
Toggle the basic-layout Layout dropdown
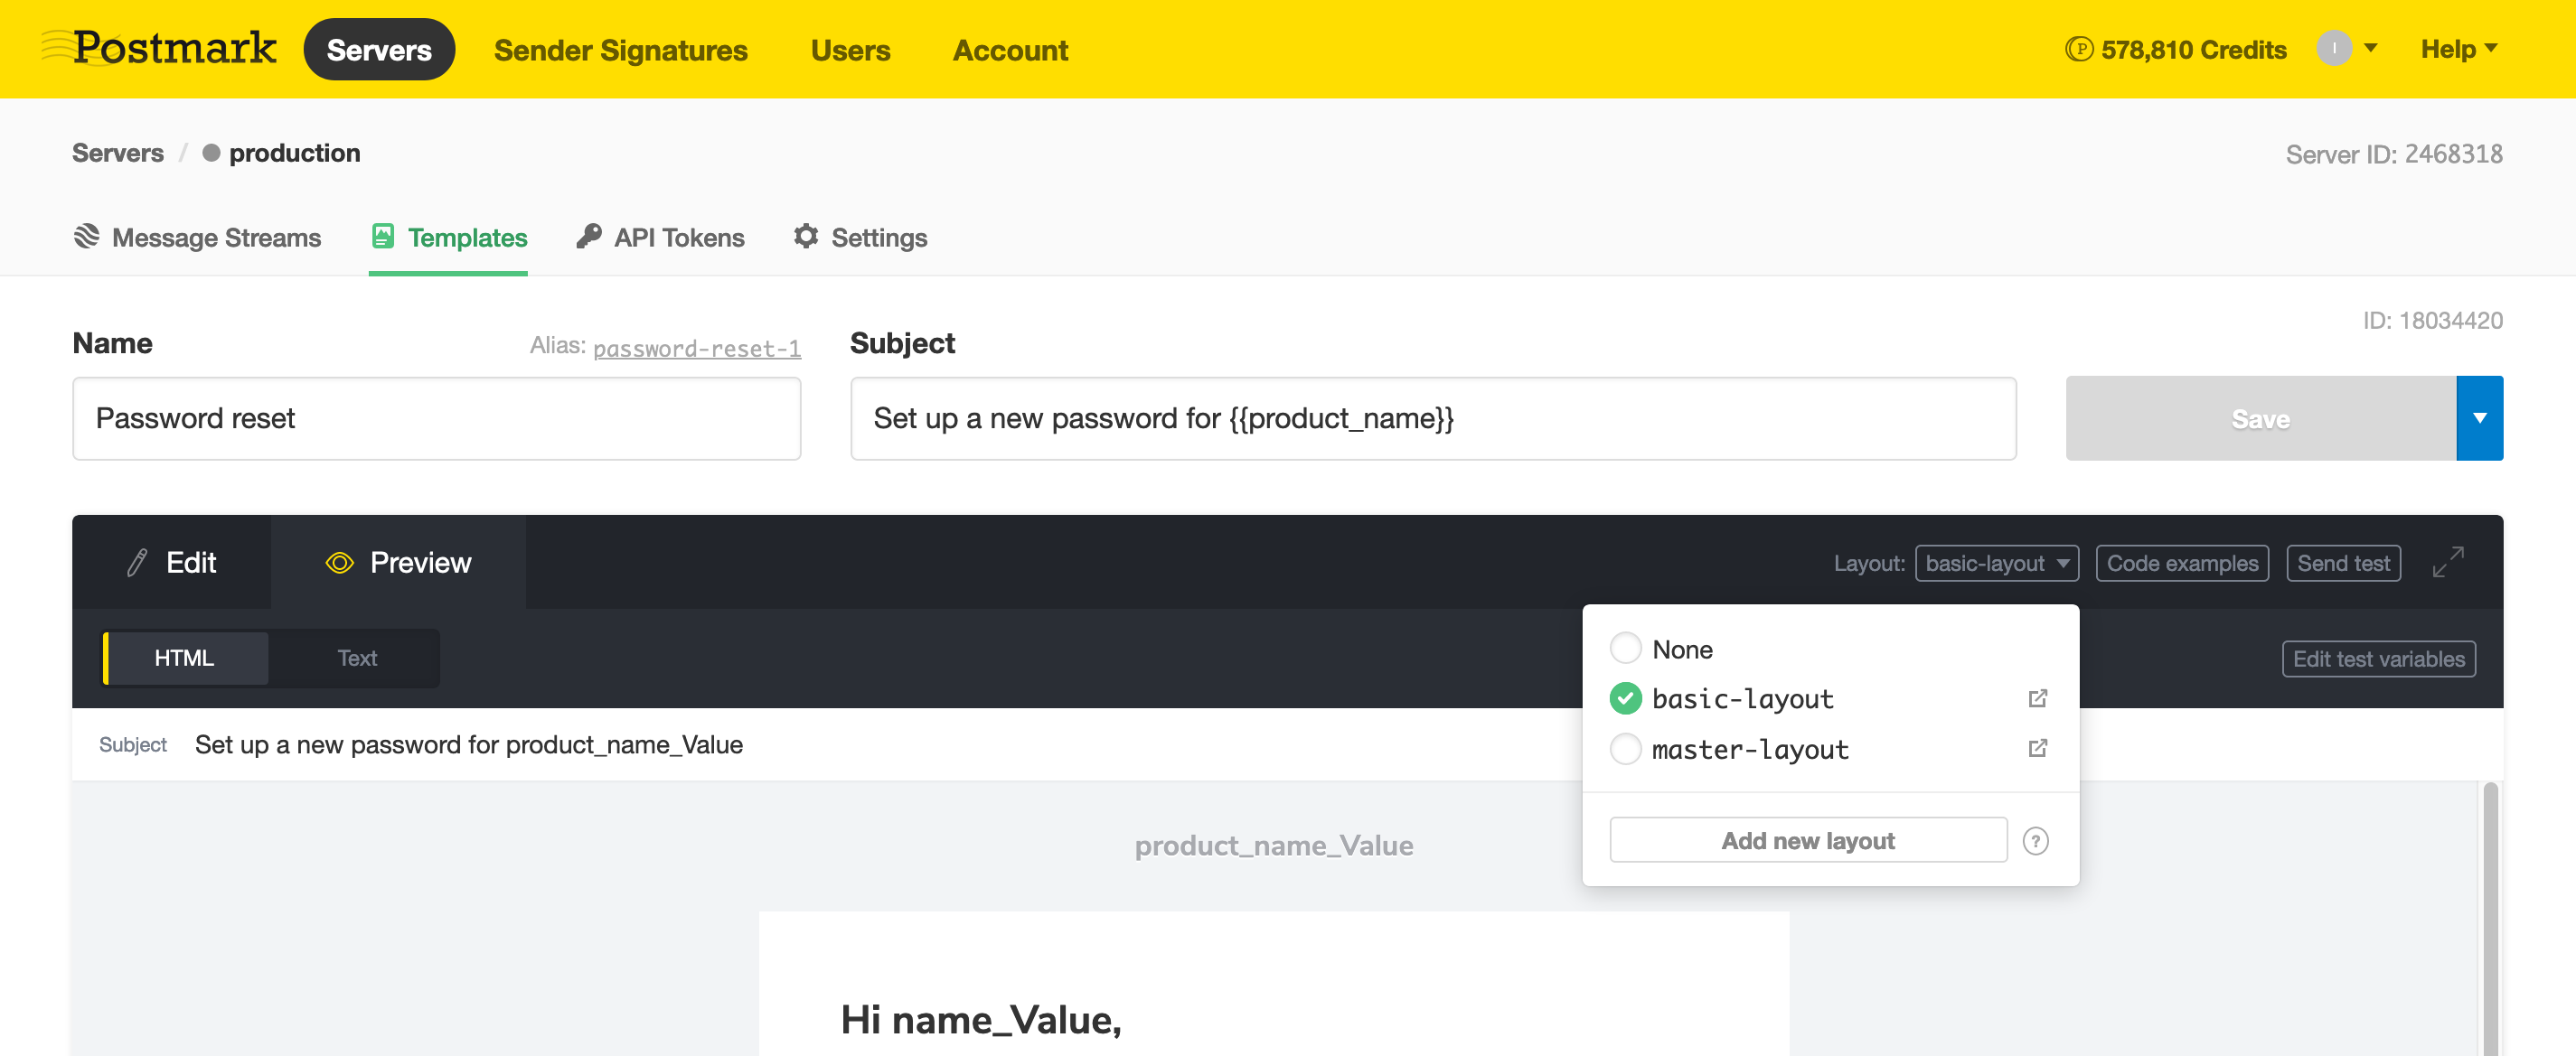click(1996, 564)
